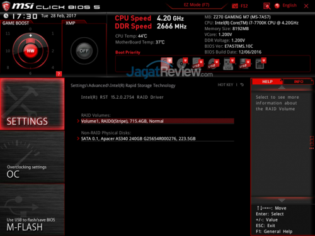Click Intel(R) RST 15.2.0.2754 RAID Driver text

point(122,97)
